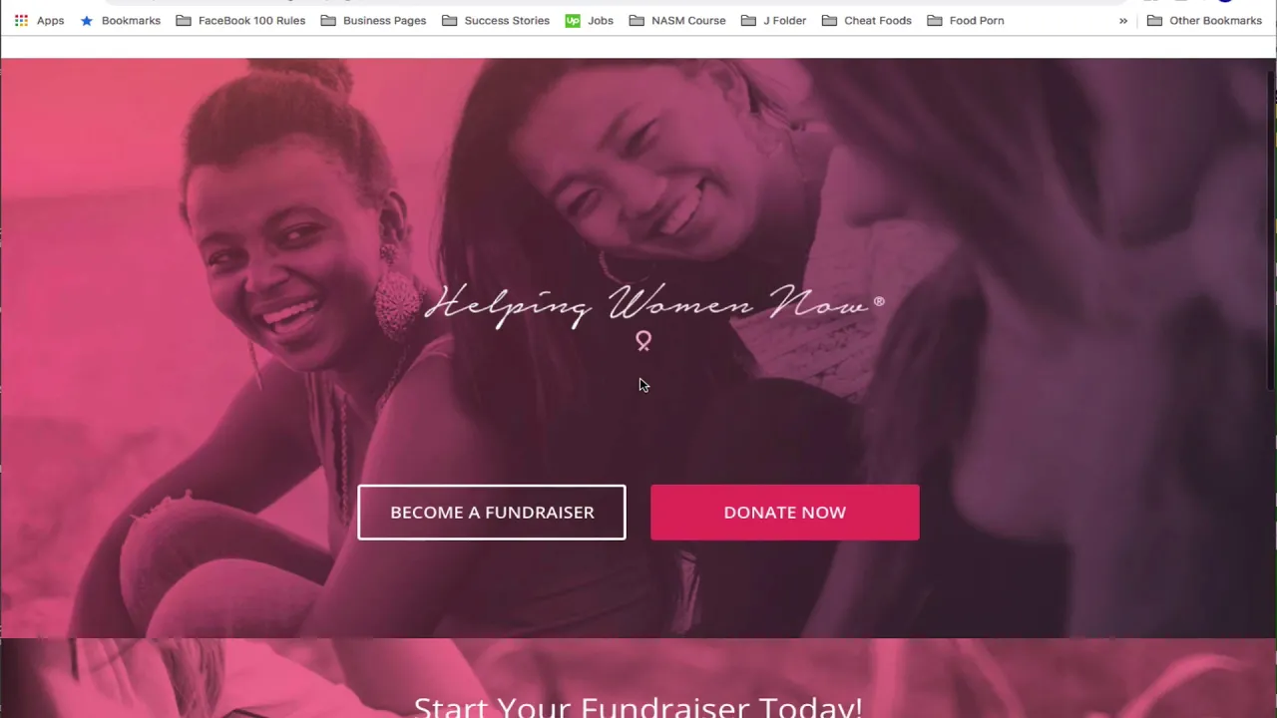Open the Business Pages bookmark folder
The width and height of the screenshot is (1277, 718).
373,20
